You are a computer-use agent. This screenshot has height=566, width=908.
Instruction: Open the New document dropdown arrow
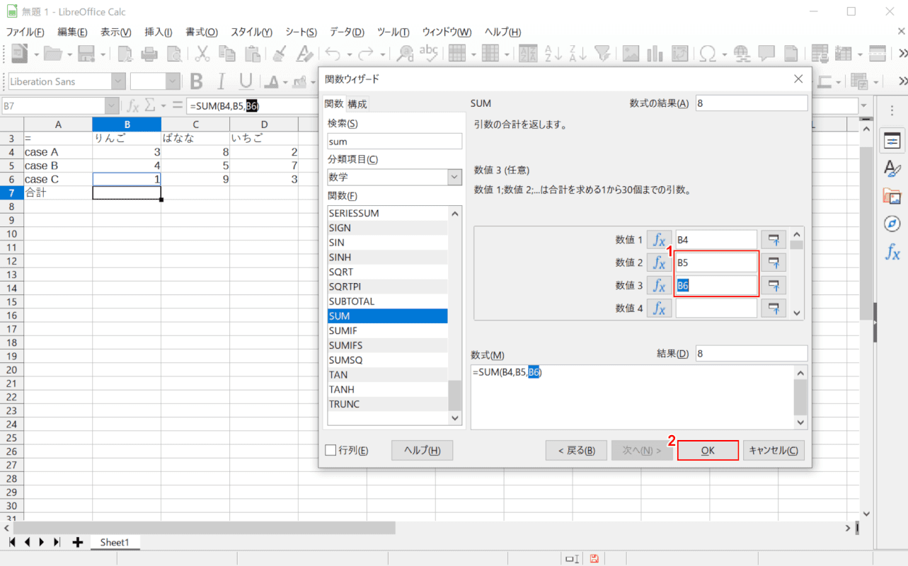(x=35, y=54)
